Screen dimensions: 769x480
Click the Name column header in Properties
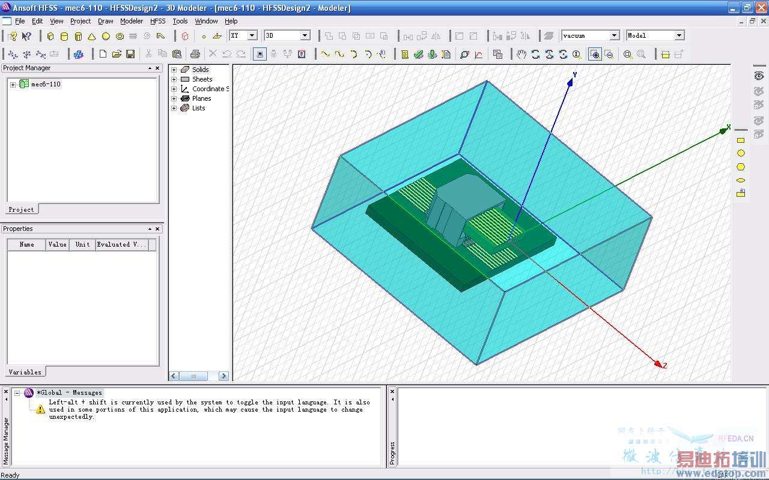26,245
